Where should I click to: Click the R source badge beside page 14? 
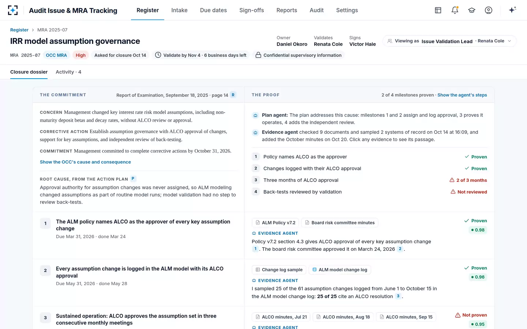tap(233, 95)
